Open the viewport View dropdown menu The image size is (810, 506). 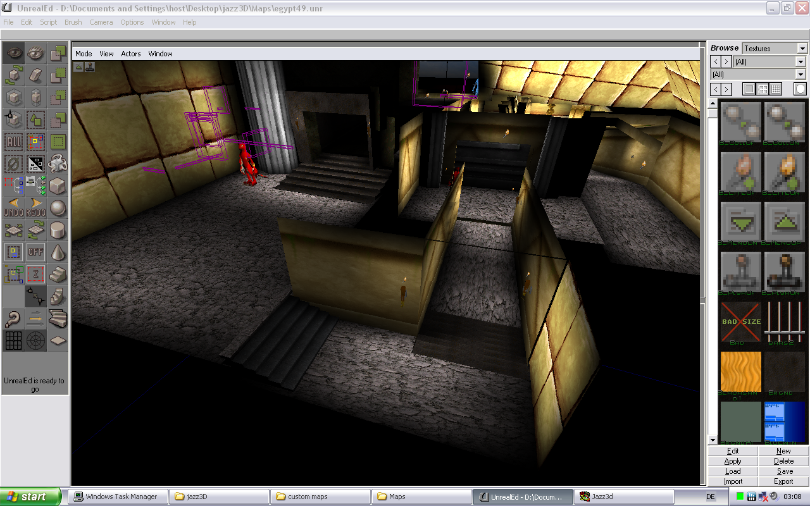click(106, 54)
